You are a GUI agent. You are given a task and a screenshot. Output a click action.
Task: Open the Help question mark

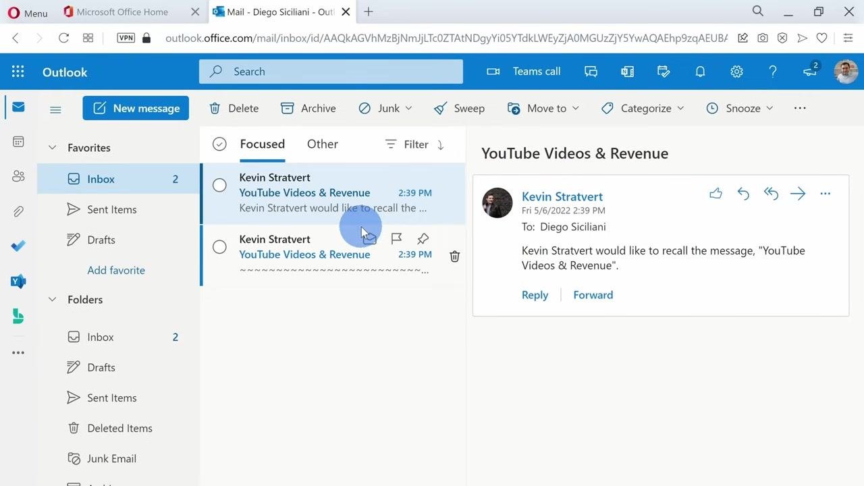(773, 72)
